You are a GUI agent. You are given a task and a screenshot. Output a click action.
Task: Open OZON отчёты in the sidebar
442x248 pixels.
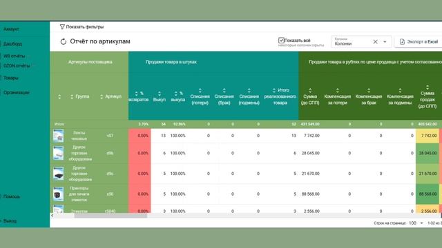(17, 65)
